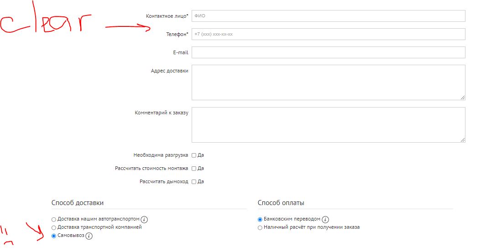Click the E-mail input field
The image size is (486, 252).
click(x=328, y=52)
